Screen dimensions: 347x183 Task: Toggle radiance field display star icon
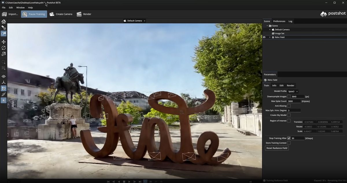pos(3,100)
